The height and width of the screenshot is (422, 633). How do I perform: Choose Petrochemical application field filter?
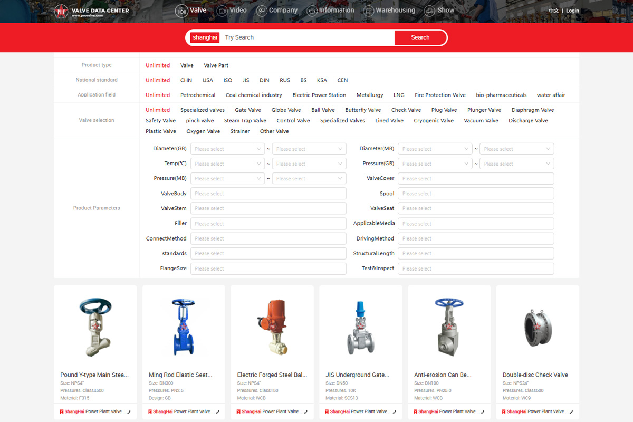click(198, 95)
